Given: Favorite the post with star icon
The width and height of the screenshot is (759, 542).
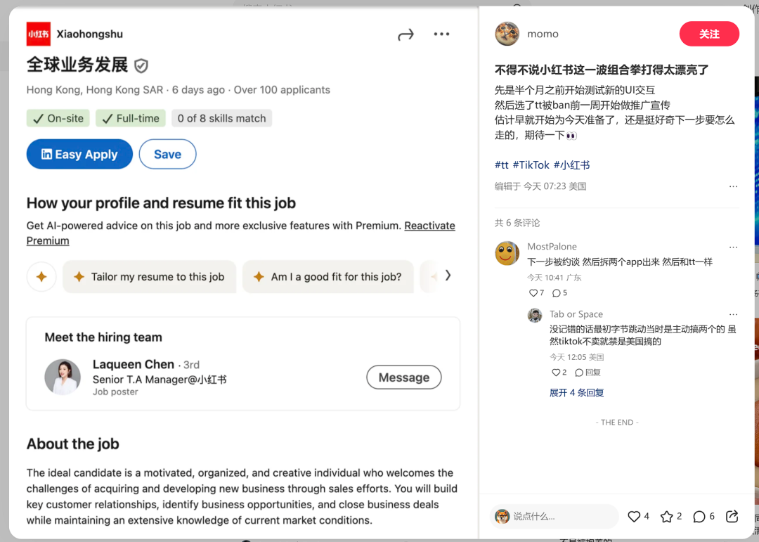Looking at the screenshot, I should click(666, 516).
